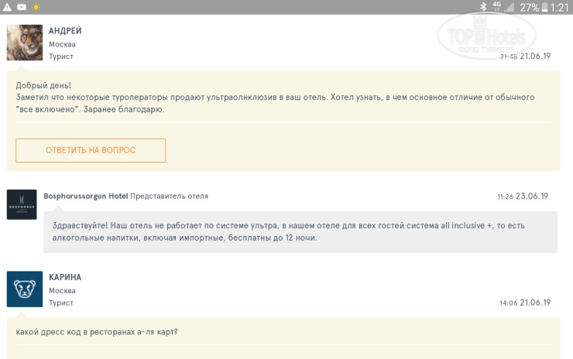The image size is (573, 359).
Task: Click Москва under АНДРЕЙ
Action: 63,45
